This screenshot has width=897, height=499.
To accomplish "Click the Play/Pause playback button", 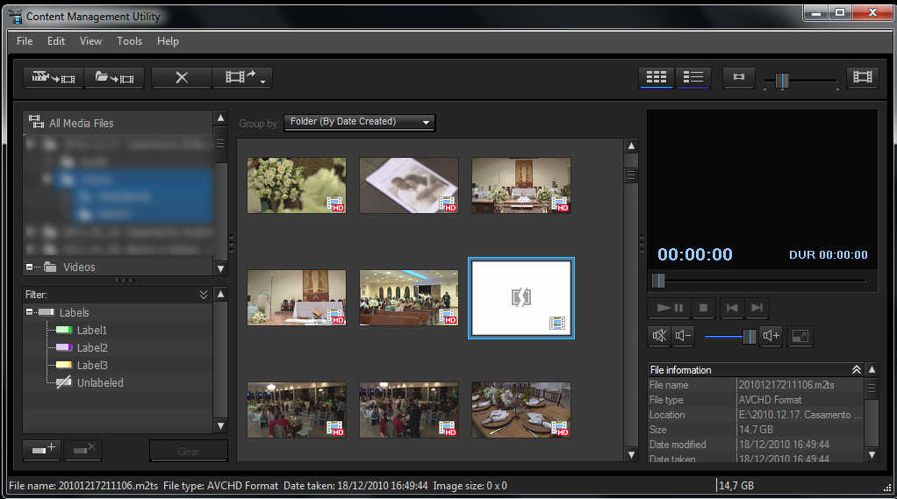I will 670,308.
